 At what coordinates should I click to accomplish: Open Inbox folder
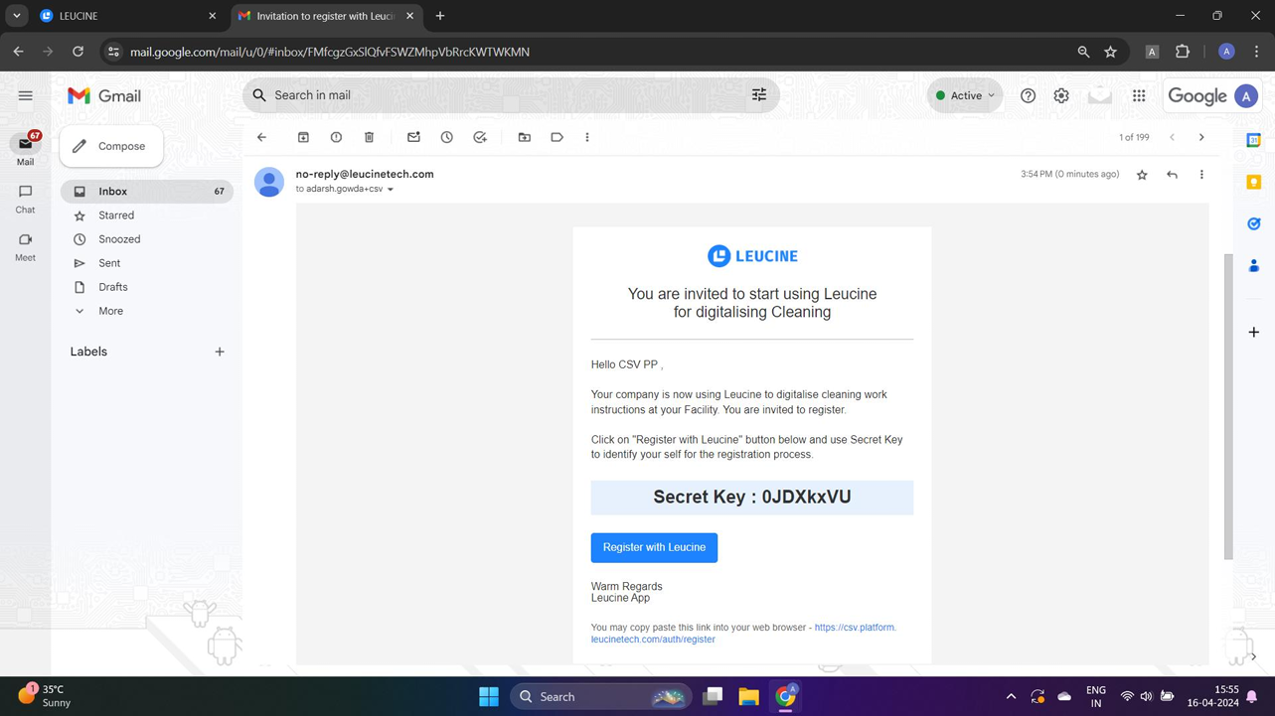tap(147, 191)
